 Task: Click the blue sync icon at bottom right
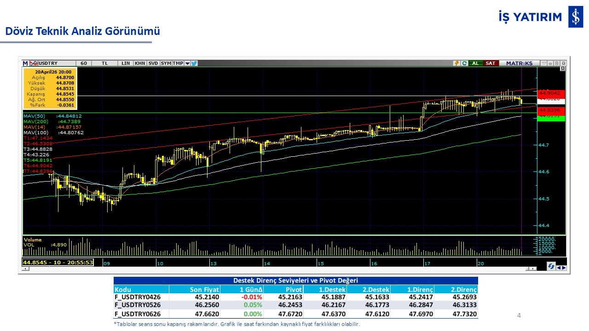[x=550, y=266]
